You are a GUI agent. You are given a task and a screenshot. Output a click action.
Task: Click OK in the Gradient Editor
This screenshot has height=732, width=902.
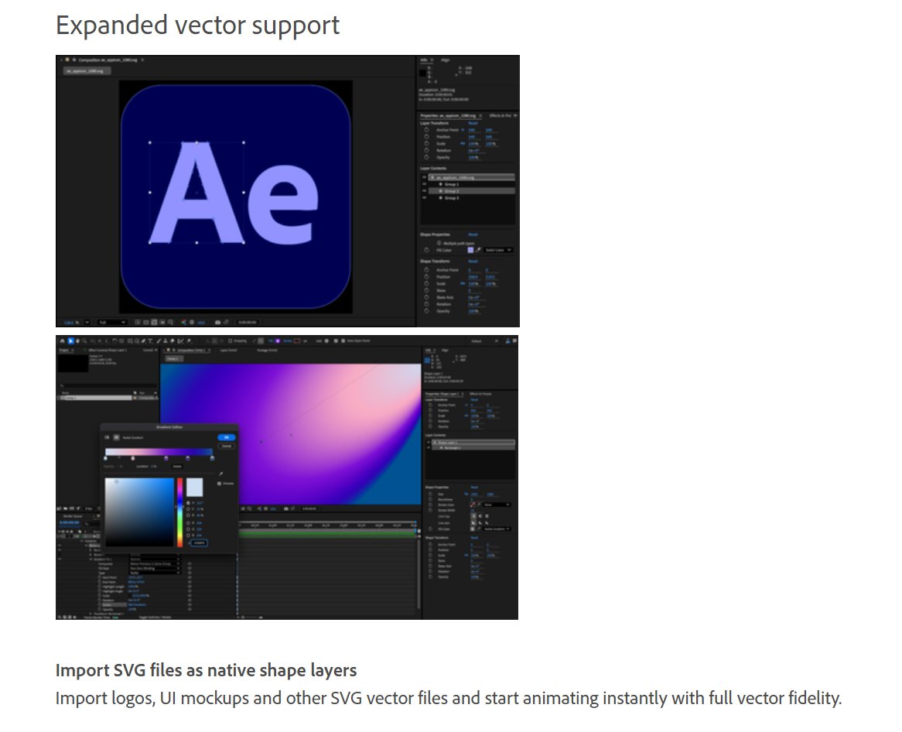tap(226, 437)
